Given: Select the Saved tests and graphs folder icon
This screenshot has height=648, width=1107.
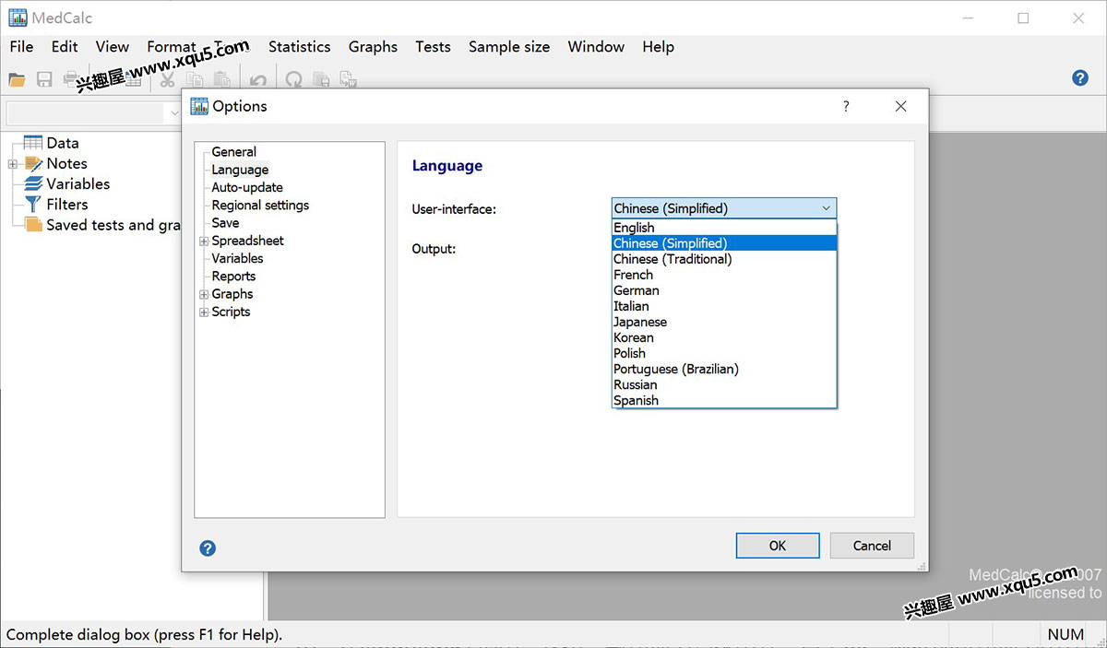Looking at the screenshot, I should point(33,225).
